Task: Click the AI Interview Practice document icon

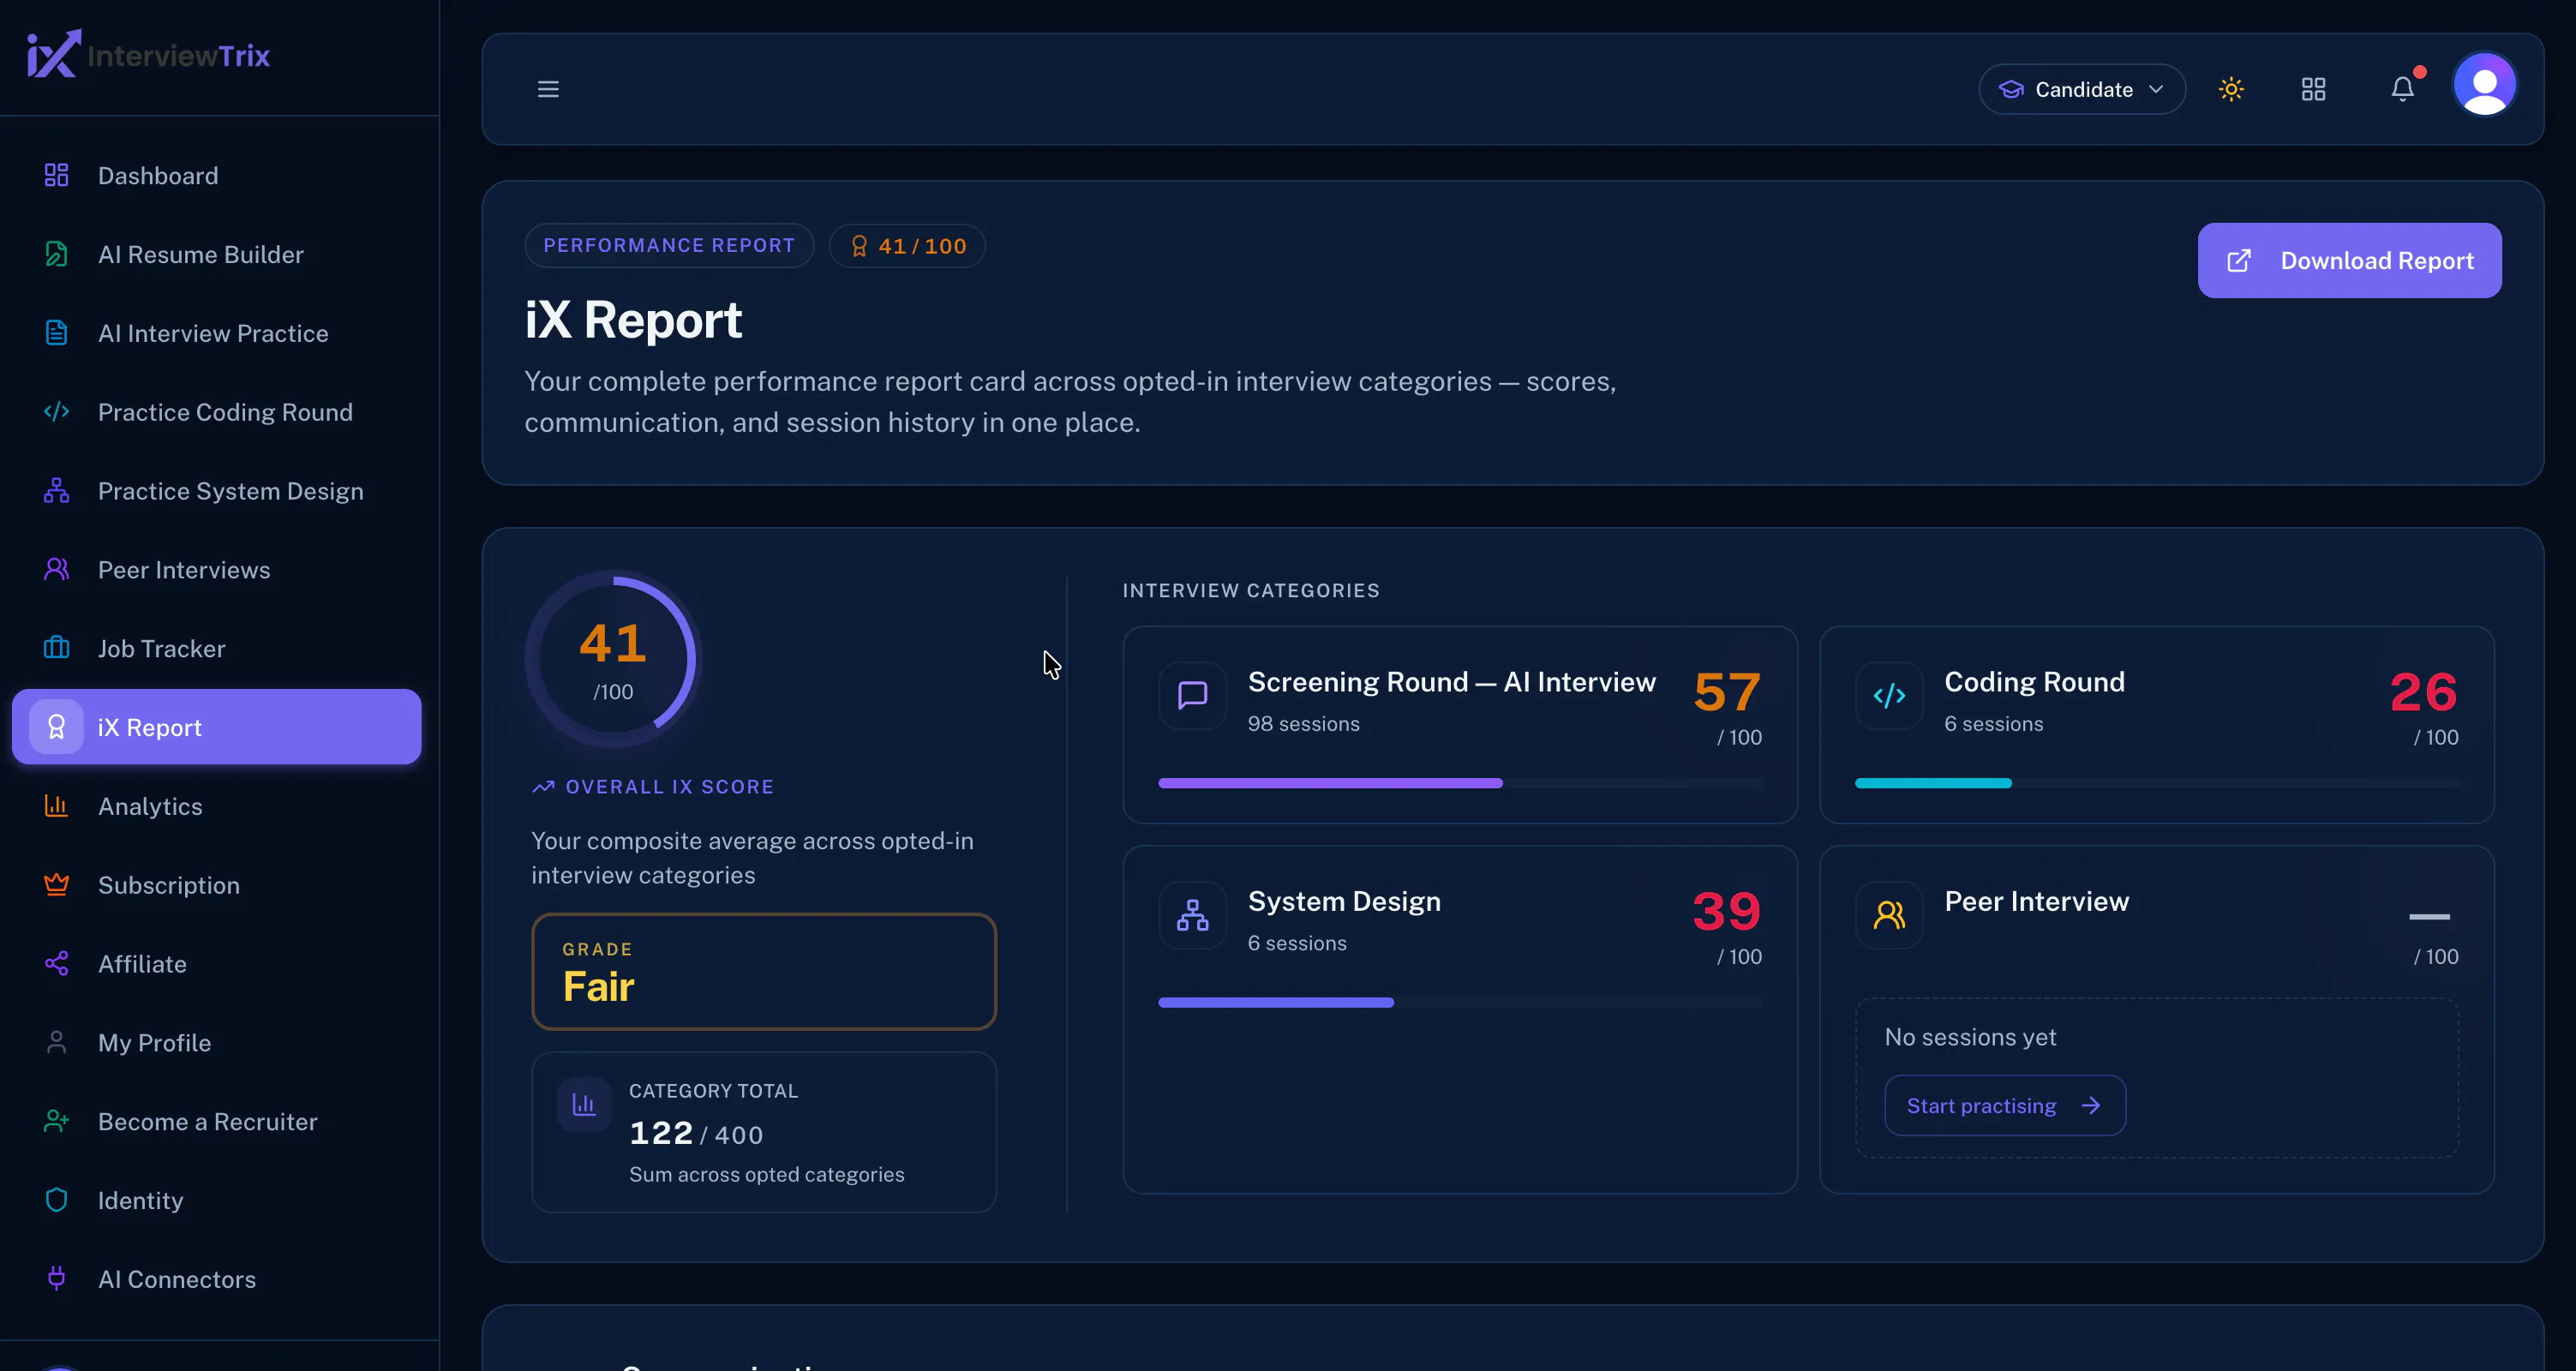Action: pyautogui.click(x=56, y=333)
